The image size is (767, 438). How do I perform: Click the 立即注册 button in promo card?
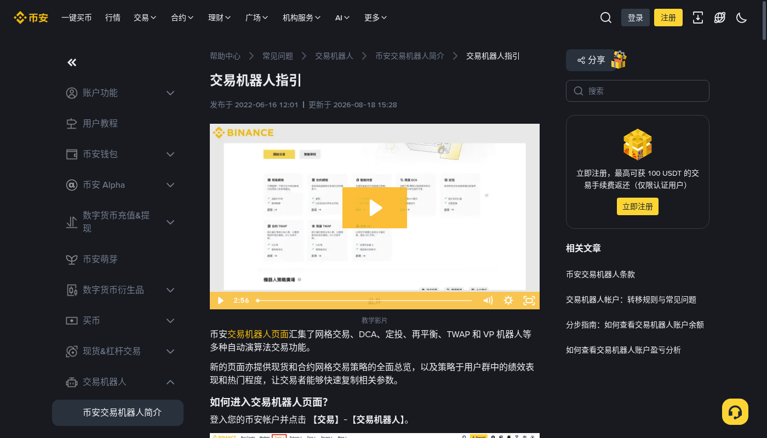point(638,206)
